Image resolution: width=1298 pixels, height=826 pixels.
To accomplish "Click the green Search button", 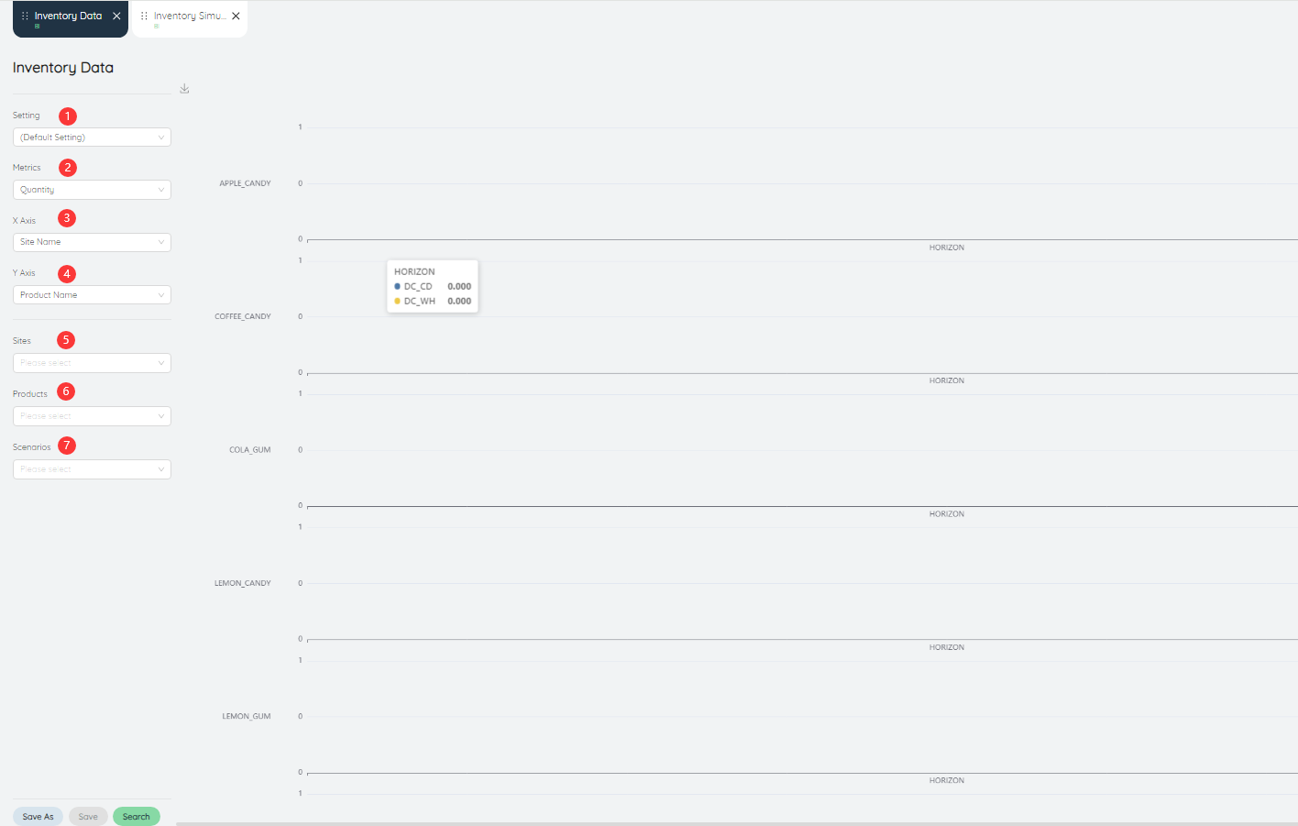I will click(x=137, y=817).
